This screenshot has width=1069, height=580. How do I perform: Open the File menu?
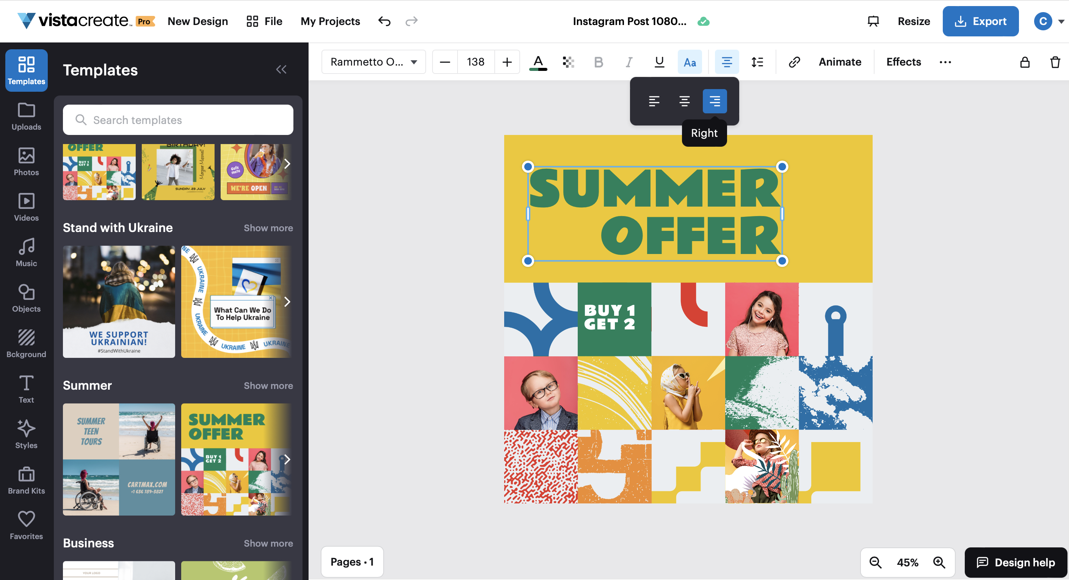pos(264,21)
